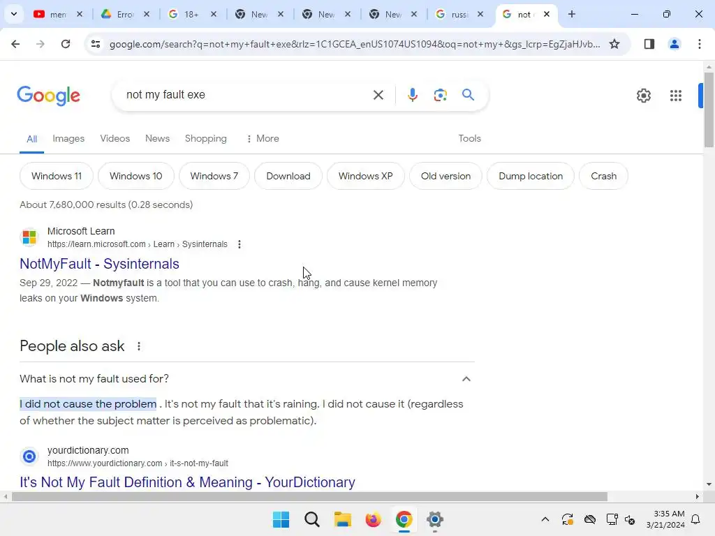715x536 pixels.
Task: Close the YouTube browser tab
Action: [x=80, y=14]
